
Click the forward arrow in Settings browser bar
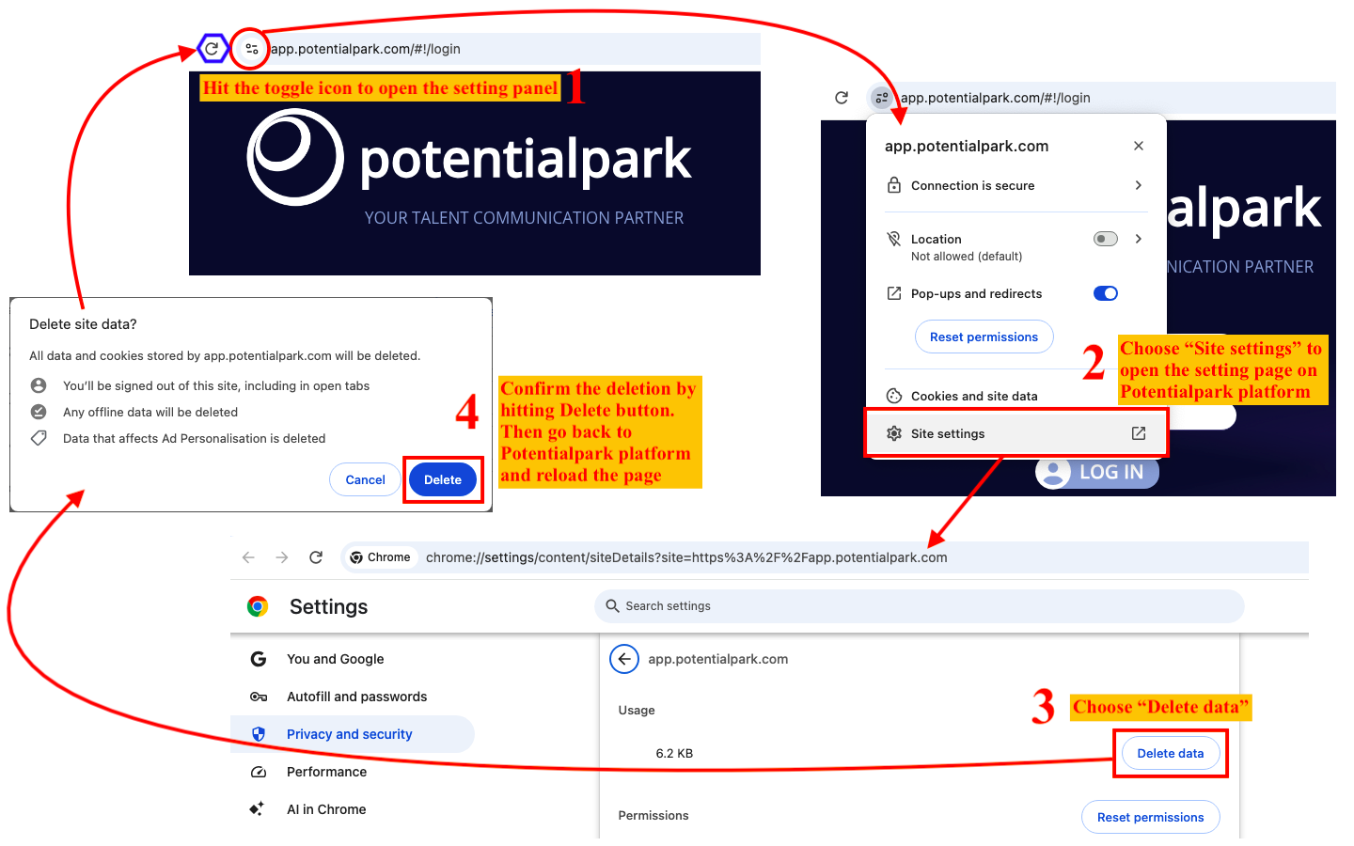point(282,557)
